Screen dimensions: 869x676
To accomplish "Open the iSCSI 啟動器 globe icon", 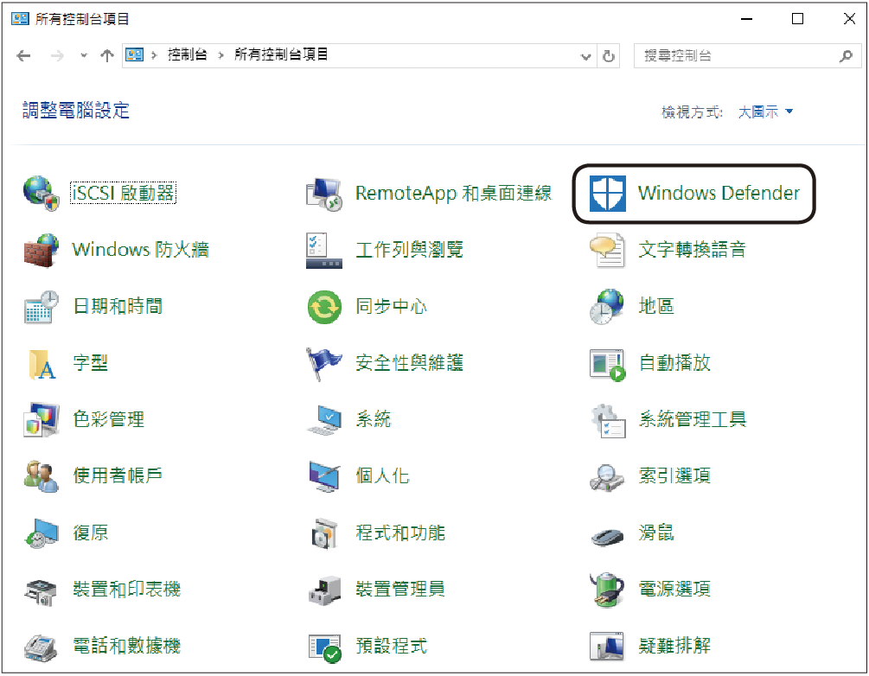I will (41, 194).
